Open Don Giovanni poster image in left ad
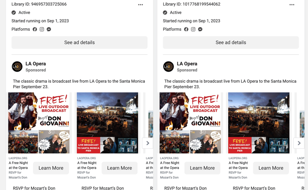 38,123
